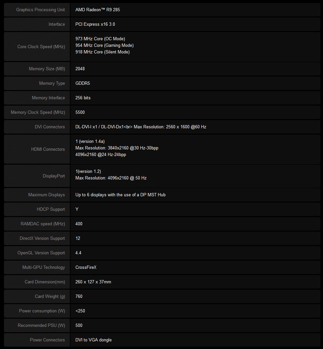Select the AMD Radeon R9 285 value
This screenshot has height=349, width=323.
pyautogui.click(x=98, y=10)
